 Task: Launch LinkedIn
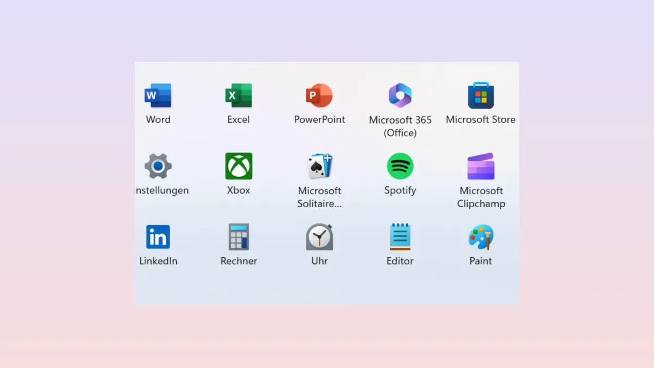click(x=158, y=236)
